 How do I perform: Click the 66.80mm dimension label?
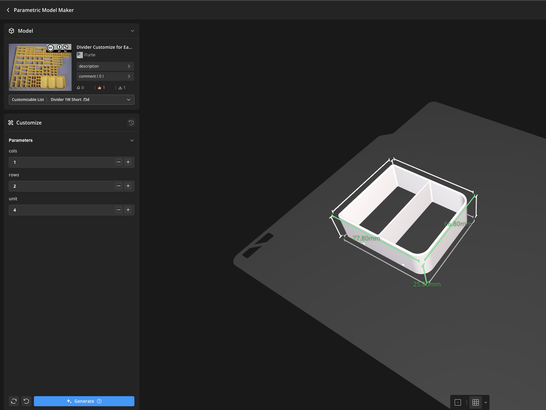(x=458, y=224)
